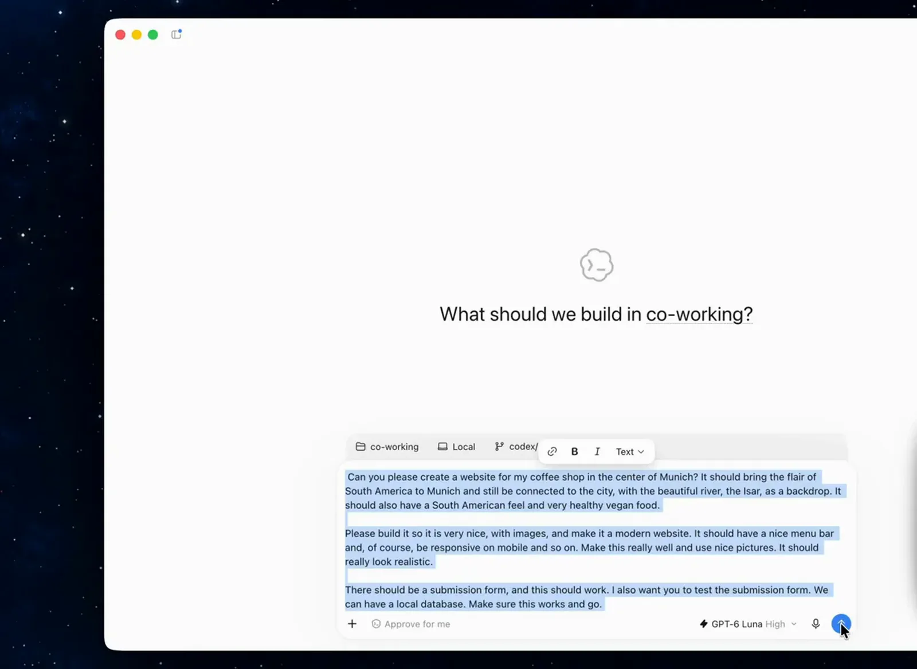Open the GPT-6 Luna High model selector
917x669 pixels.
tap(748, 624)
